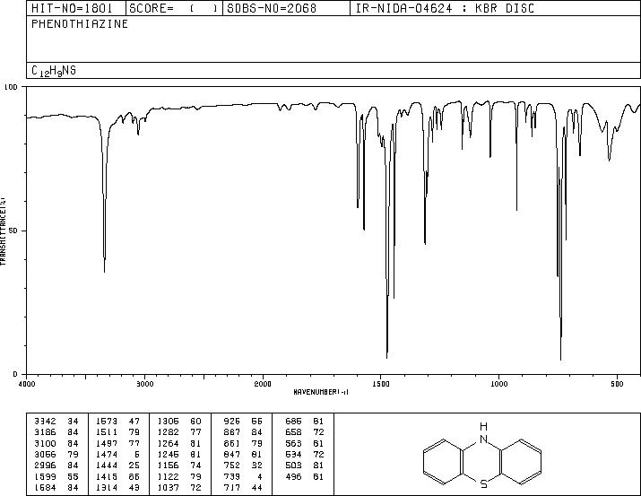Click the 3000 tick label on wavenumber axis

[144, 384]
